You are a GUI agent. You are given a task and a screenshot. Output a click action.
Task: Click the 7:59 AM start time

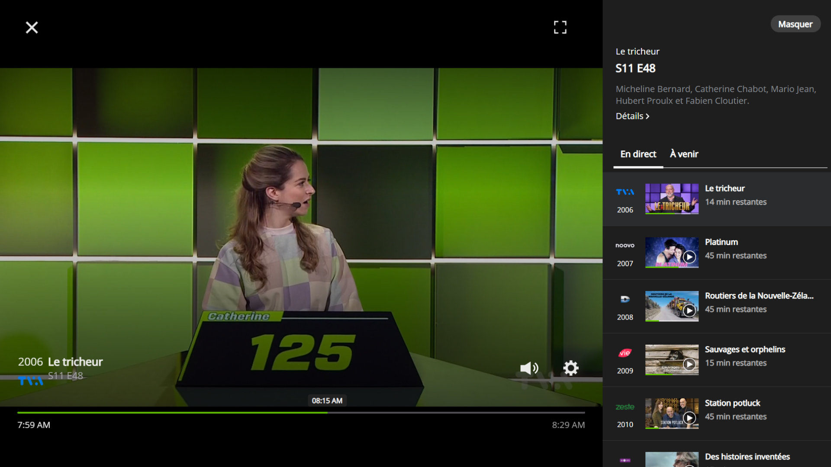34,425
